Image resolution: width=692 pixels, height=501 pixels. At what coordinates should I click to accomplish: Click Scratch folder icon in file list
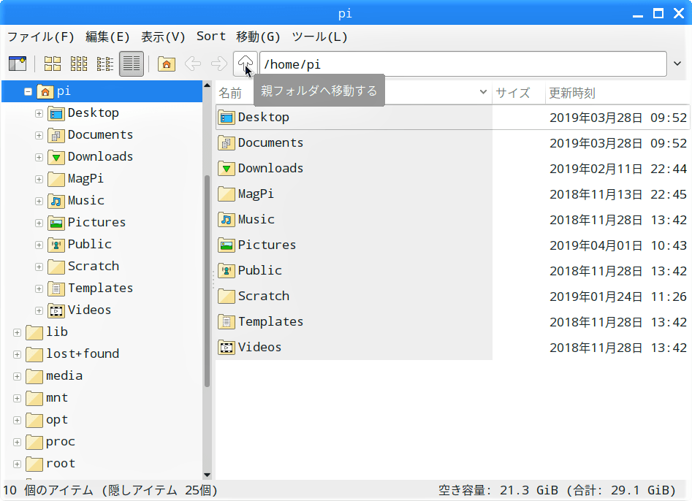227,297
